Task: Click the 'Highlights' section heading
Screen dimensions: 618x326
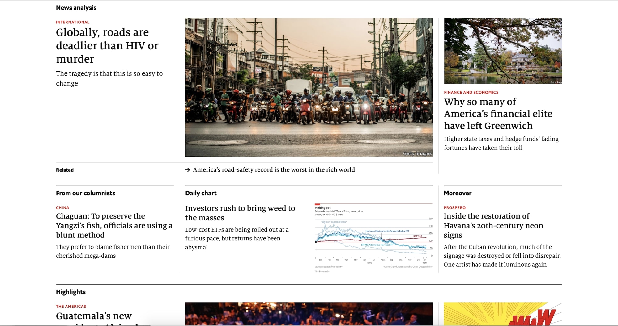Action: [71, 292]
